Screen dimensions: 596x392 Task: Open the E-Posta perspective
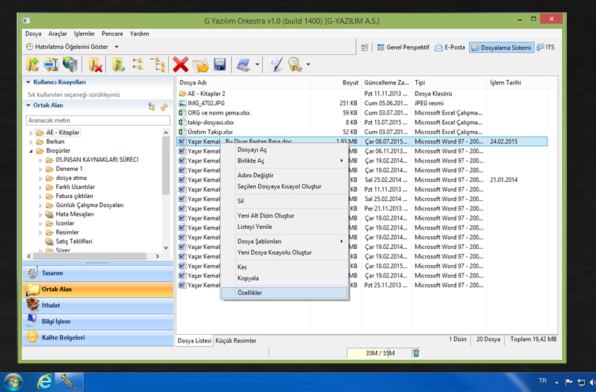click(x=450, y=47)
